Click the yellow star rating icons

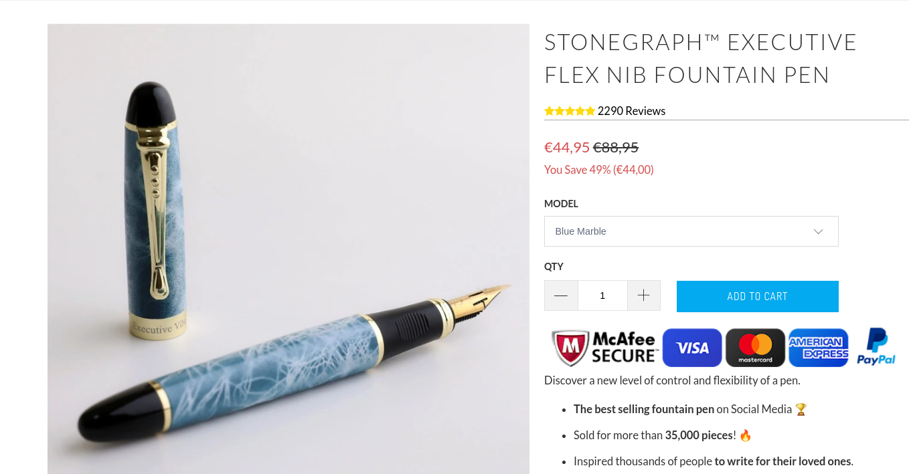(570, 111)
